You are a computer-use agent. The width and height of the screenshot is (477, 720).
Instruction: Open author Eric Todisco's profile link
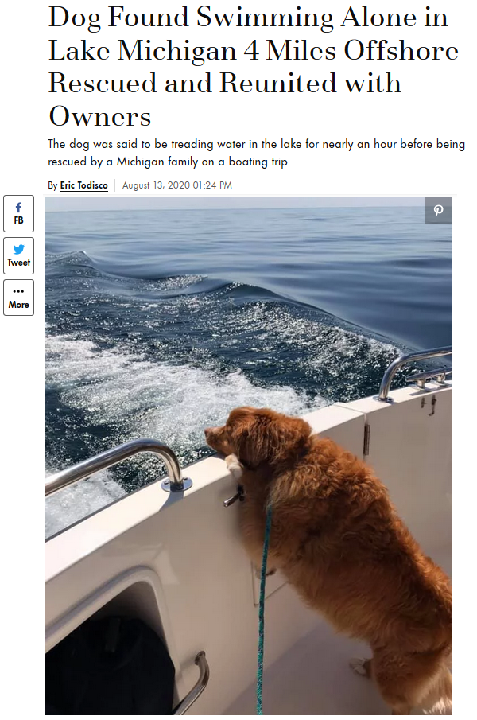pyautogui.click(x=84, y=185)
